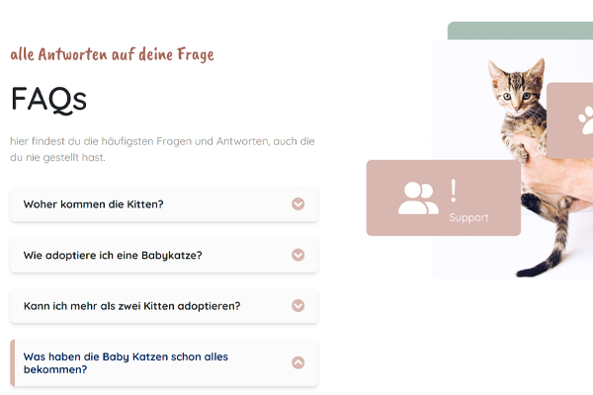Open the pink Support card
The image size is (593, 395).
click(x=444, y=198)
